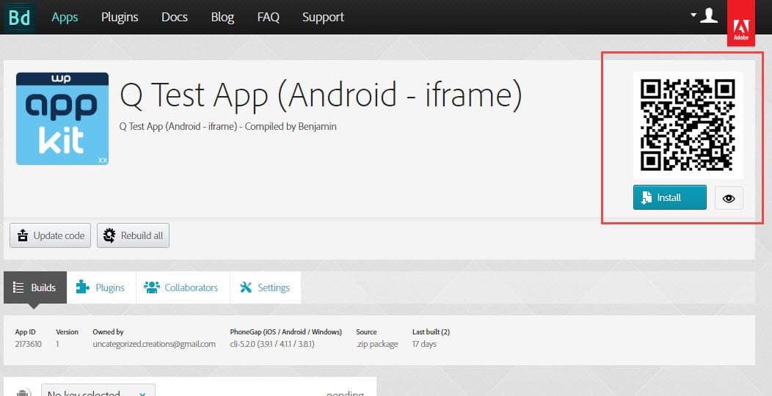Screen dimensions: 772x396
Task: Click the wrench icon on Settings tab
Action: tap(246, 287)
